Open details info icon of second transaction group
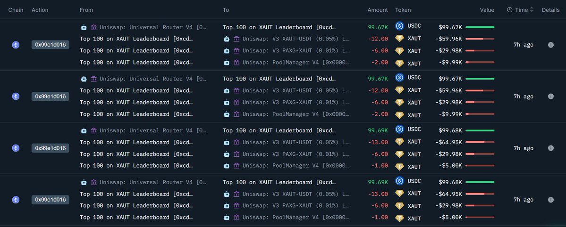The width and height of the screenshot is (566, 227). (551, 96)
